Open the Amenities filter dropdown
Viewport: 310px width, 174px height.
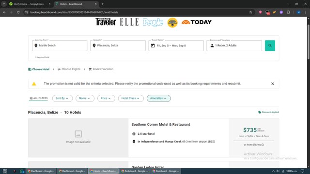[x=158, y=98]
